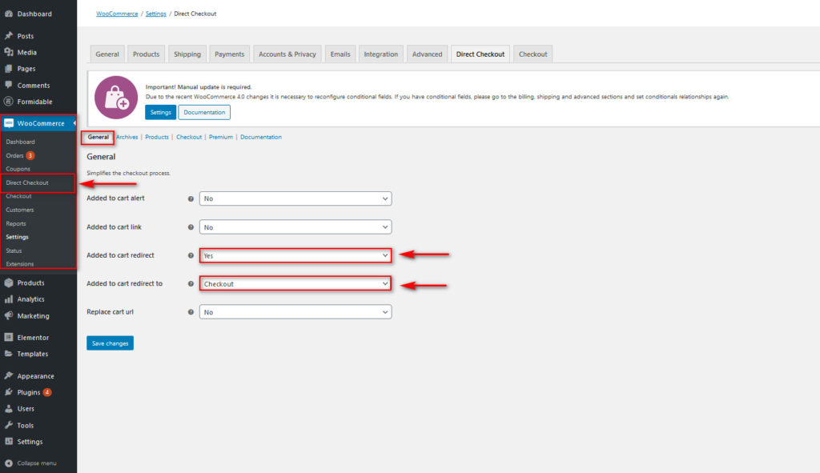The image size is (820, 473).
Task: Click the Formidable icon in the sidebar
Action: pos(9,102)
